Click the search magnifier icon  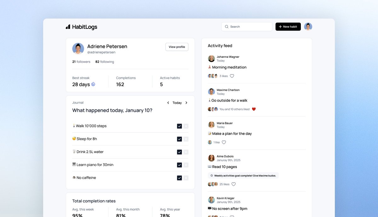226,27
